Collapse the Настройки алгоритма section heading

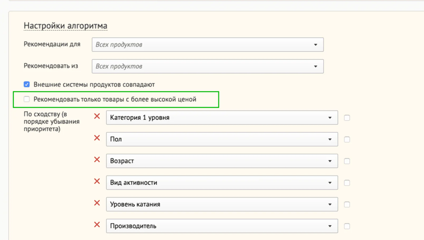[x=65, y=26]
